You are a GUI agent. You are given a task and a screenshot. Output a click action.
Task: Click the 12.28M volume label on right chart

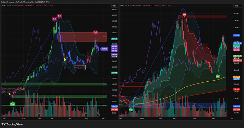[236, 110]
